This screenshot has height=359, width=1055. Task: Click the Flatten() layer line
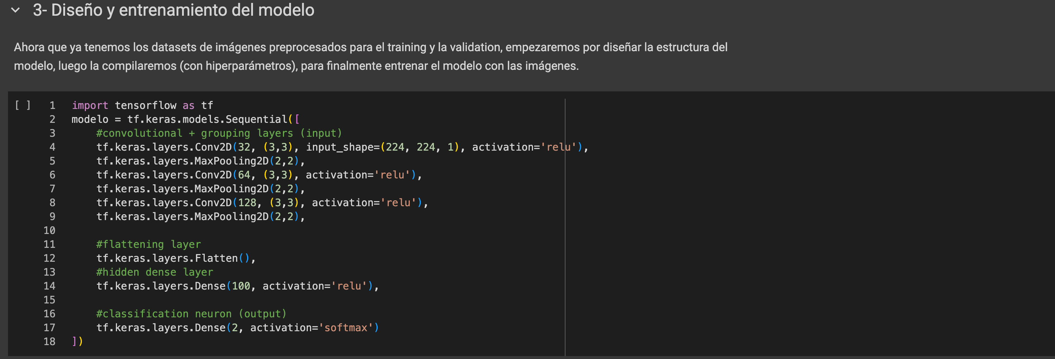[x=176, y=258]
